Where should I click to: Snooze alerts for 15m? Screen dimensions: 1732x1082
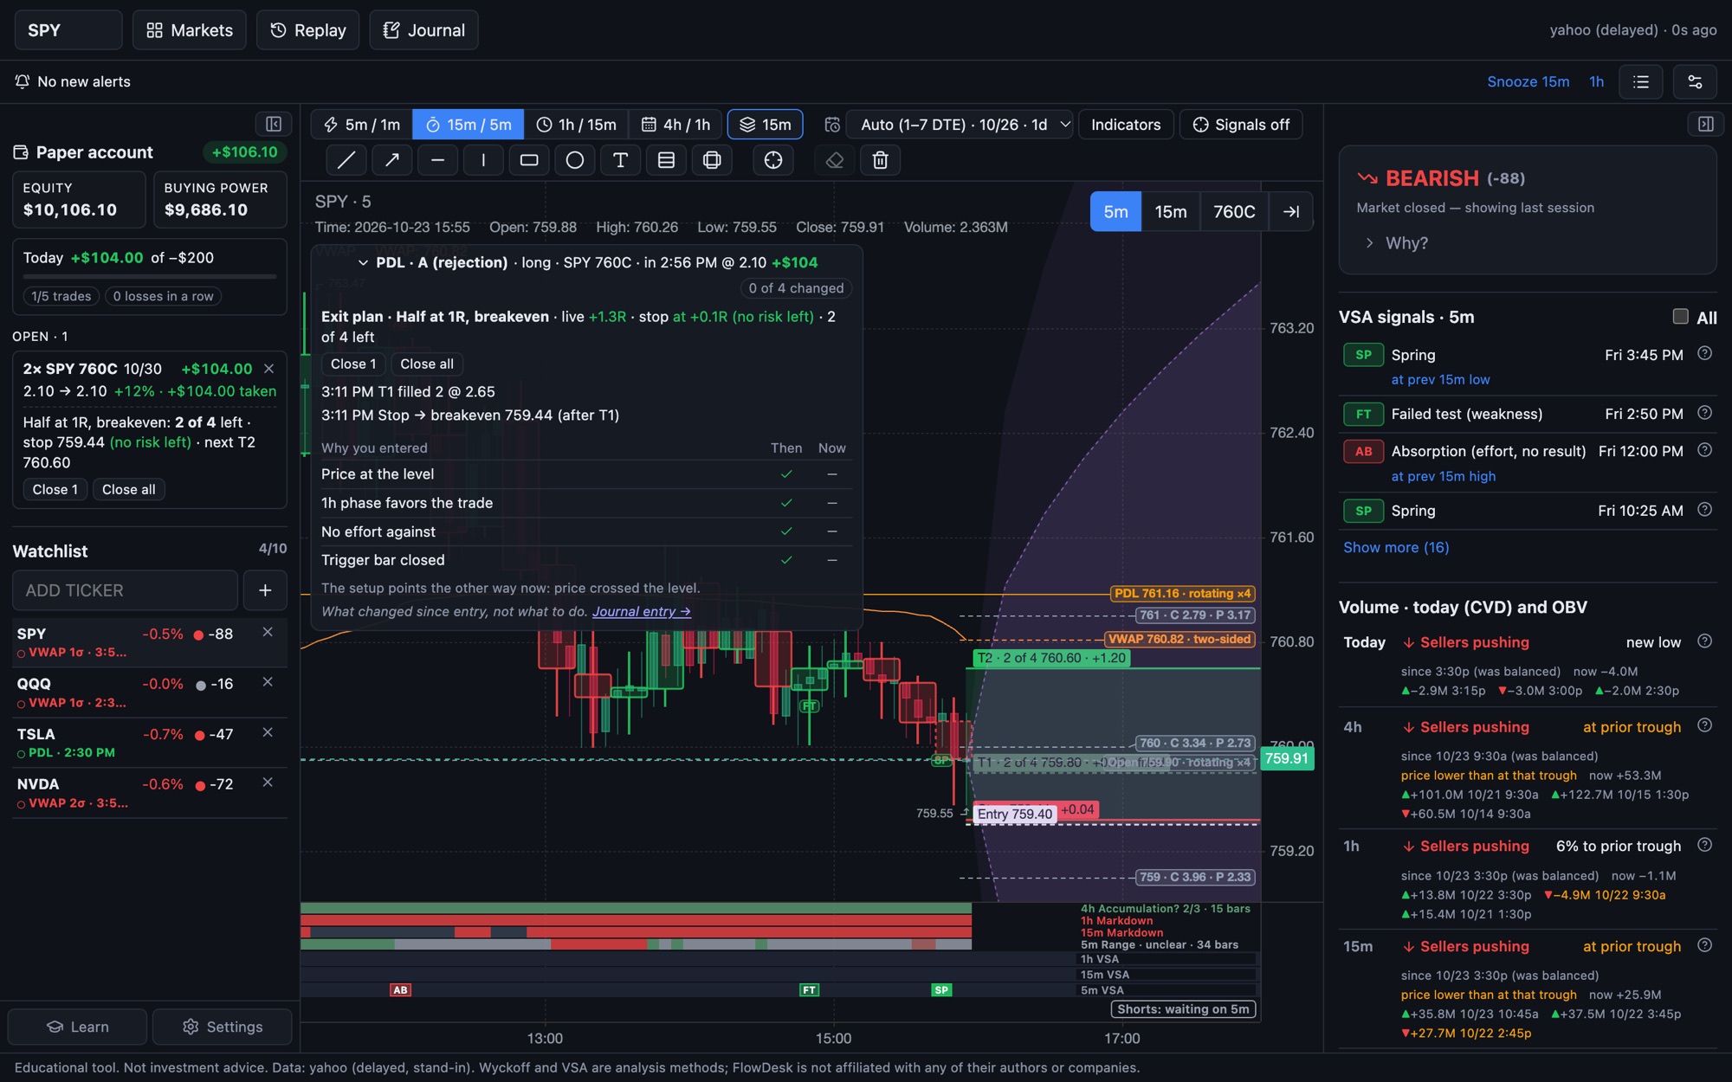tap(1528, 81)
